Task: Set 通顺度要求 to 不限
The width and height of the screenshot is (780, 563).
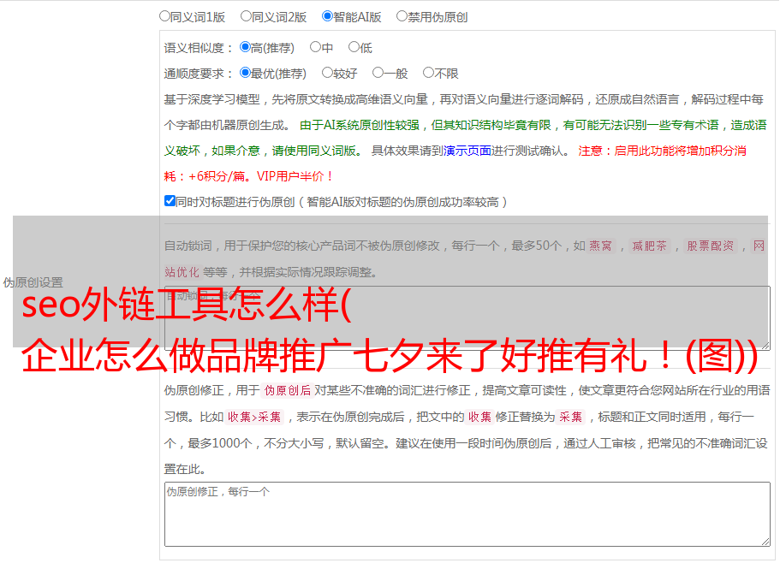Action: 428,73
